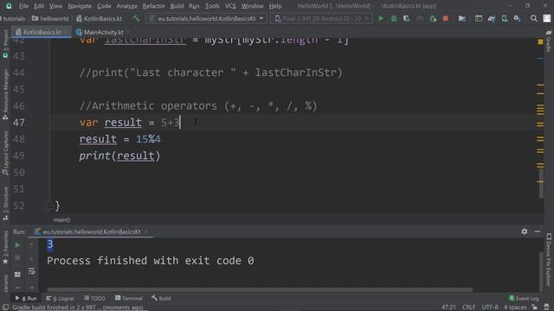Open Device File Explorer side panel
This screenshot has height=311, width=554.
coord(549,259)
